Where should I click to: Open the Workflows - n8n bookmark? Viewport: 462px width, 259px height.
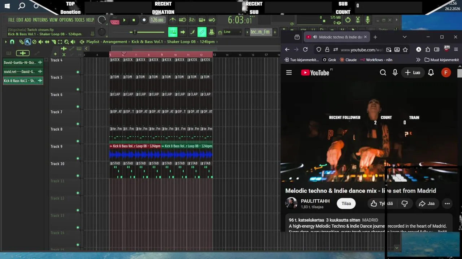click(x=376, y=60)
